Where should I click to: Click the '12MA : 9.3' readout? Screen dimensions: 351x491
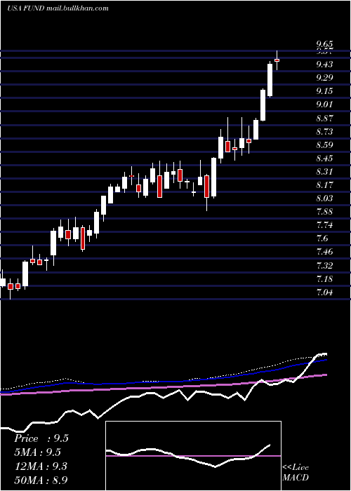41,466
